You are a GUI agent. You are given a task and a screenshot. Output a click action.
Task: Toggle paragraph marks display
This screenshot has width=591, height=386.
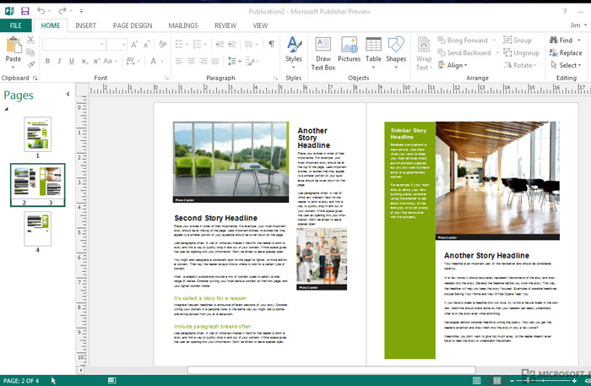pyautogui.click(x=271, y=44)
